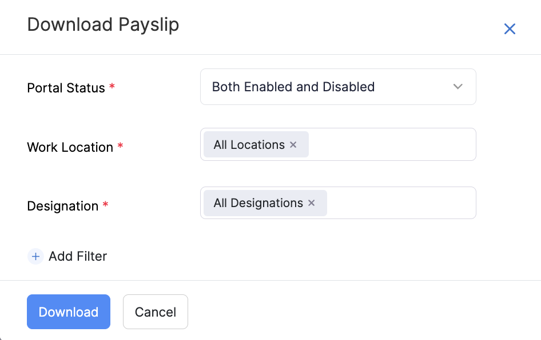This screenshot has height=340, width=541.
Task: Click the chevron on the Portal Status dropdown
Action: 458,87
